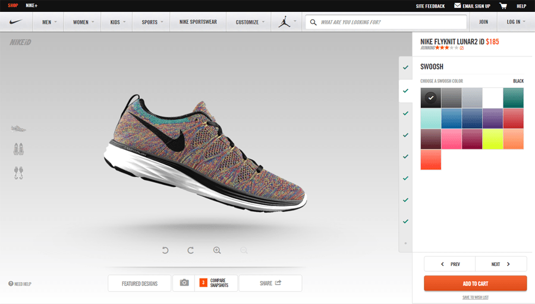This screenshot has width=535, height=304.
Task: Choose the light mint swoosh swatch
Action: click(x=430, y=119)
